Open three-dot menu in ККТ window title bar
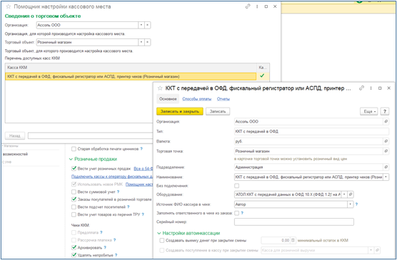Image resolution: width=397 pixels, height=260 pixels. tap(371, 88)
